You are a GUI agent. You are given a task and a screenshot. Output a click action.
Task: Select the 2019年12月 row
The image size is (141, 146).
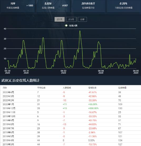[71, 108]
